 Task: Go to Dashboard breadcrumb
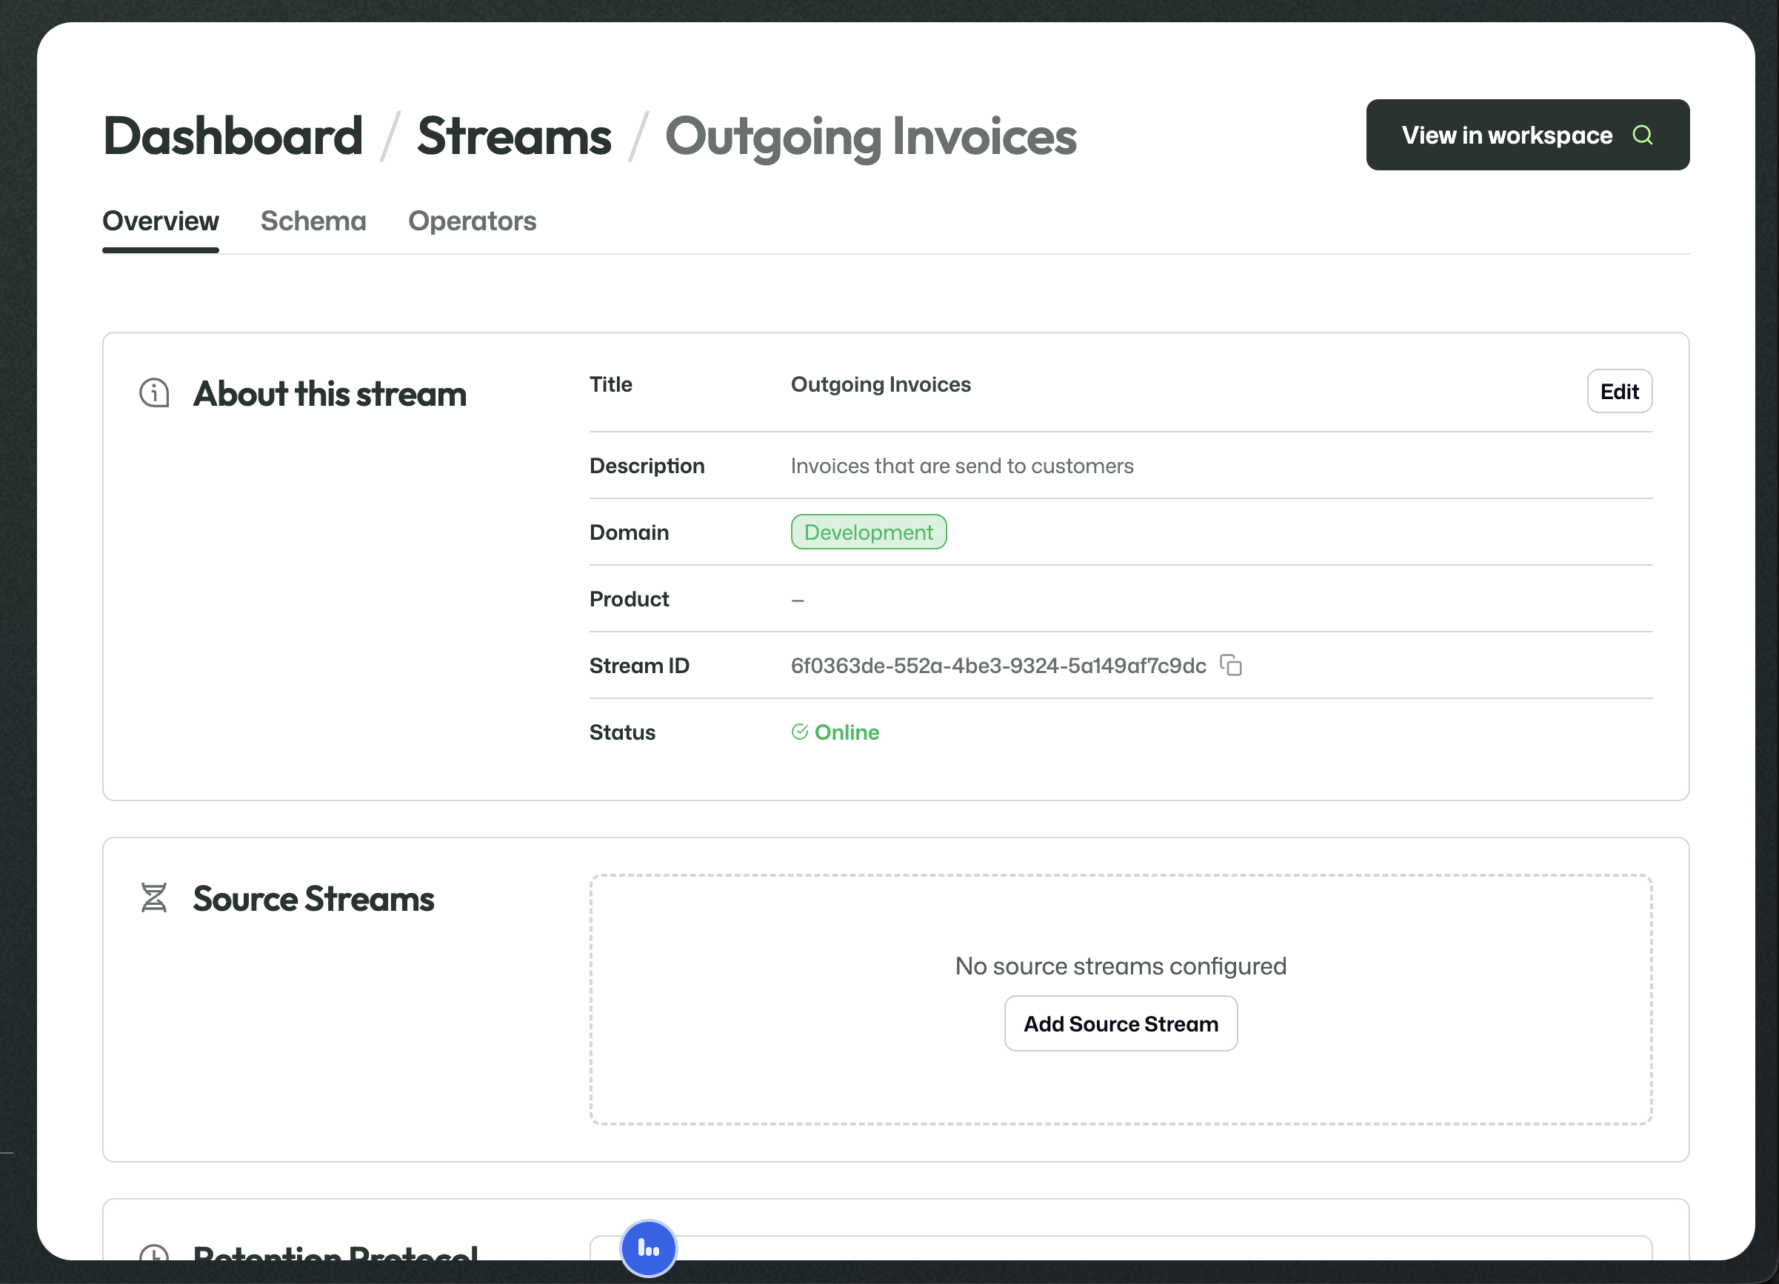(233, 136)
